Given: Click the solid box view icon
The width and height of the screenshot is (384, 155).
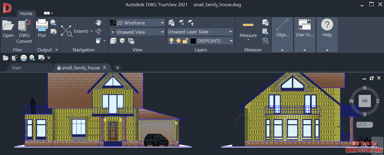Looking at the screenshot, I should tap(113, 41).
